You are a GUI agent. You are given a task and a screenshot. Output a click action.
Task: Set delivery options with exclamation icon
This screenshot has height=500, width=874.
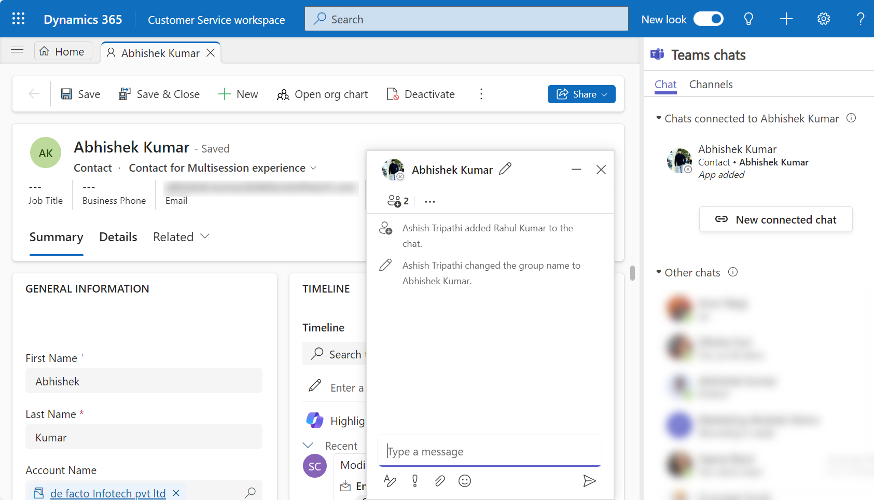[415, 481]
